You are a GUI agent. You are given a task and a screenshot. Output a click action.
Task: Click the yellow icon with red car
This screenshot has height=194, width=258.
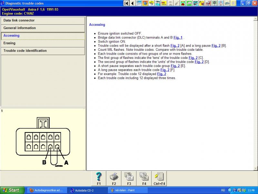tap(164, 3)
